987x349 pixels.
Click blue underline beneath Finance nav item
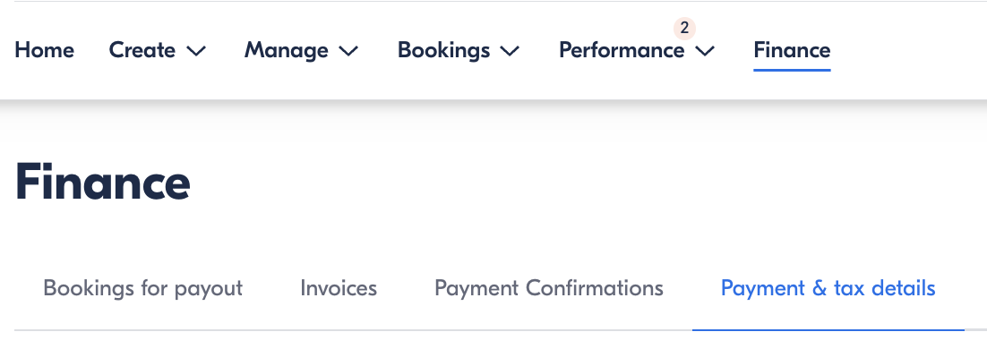pos(792,69)
